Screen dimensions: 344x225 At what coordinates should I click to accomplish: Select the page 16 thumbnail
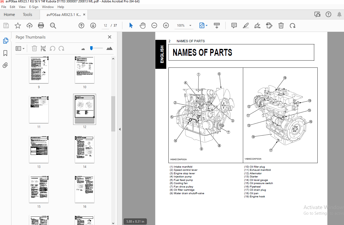(85, 189)
